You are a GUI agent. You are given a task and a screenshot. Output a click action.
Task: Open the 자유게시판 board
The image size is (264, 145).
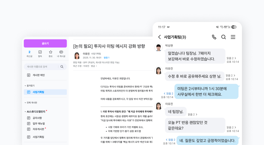[38, 129]
